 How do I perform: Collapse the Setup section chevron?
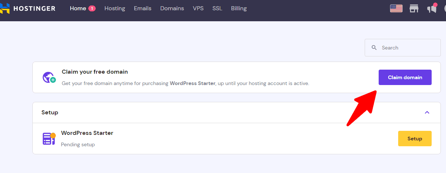[427, 113]
